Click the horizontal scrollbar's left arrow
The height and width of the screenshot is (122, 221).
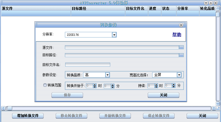pos(3,108)
